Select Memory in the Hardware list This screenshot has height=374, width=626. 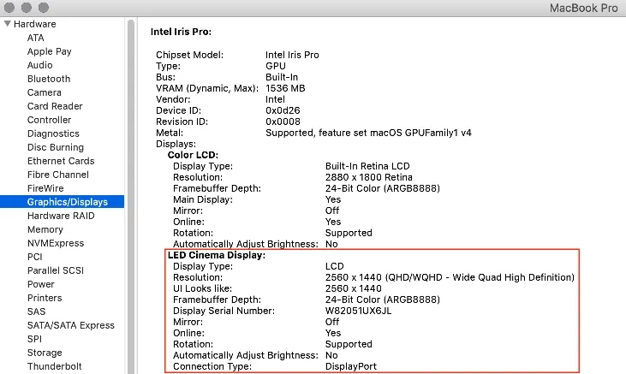click(45, 229)
